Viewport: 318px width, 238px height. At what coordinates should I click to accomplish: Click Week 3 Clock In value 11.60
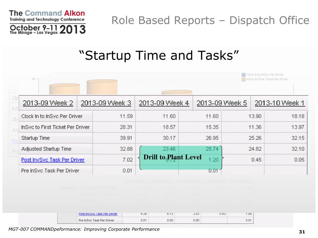(169, 117)
